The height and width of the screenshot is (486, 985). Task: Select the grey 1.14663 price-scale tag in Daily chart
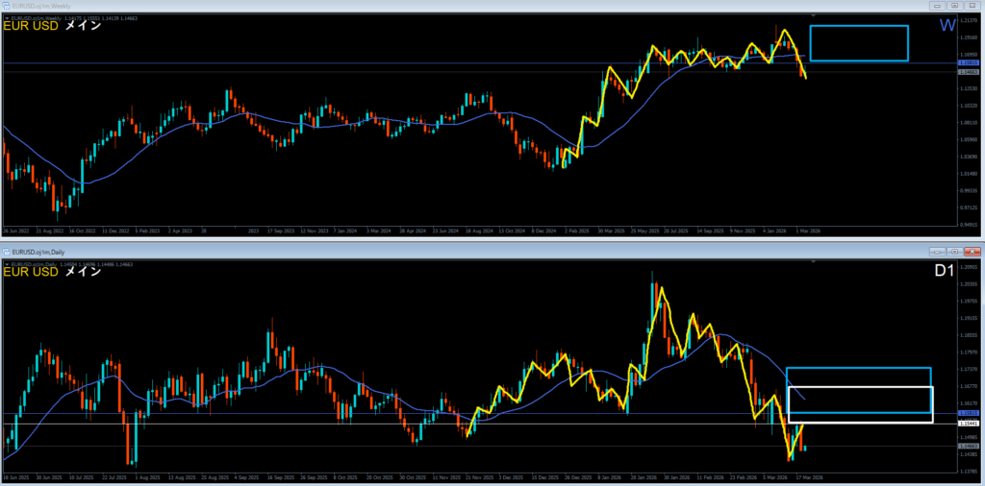pos(968,446)
